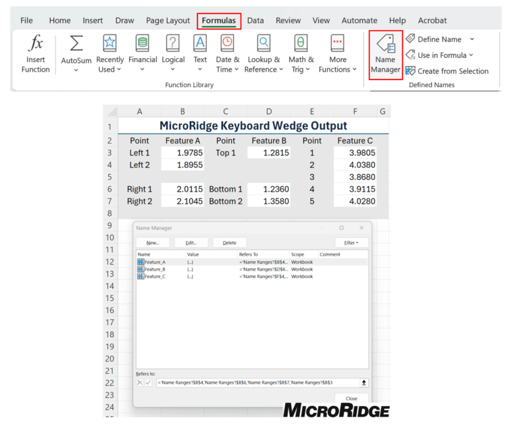Click the Feature_A range icon in Name Manager
This screenshot has width=519, height=427.
(141, 262)
